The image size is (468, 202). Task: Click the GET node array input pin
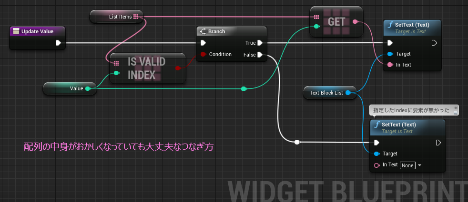point(316,17)
